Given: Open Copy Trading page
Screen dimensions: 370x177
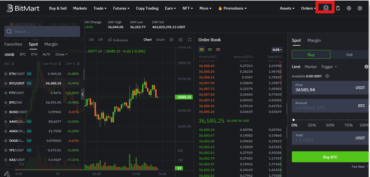Looking at the screenshot, I should click(147, 8).
